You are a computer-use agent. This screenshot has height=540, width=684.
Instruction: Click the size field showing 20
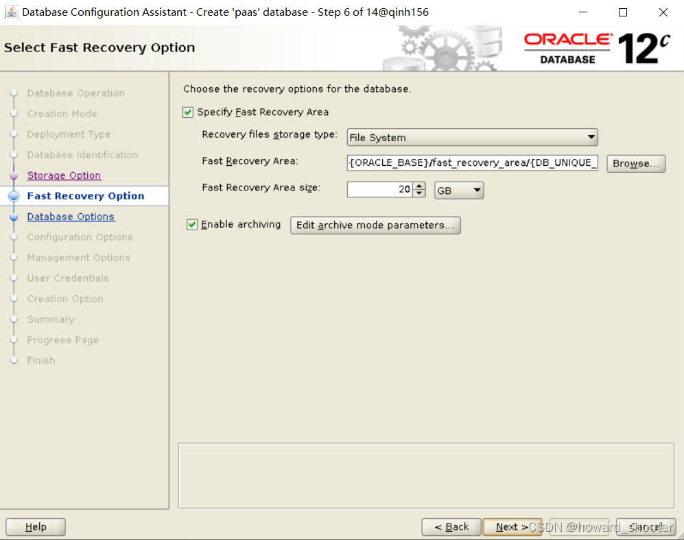(x=381, y=189)
